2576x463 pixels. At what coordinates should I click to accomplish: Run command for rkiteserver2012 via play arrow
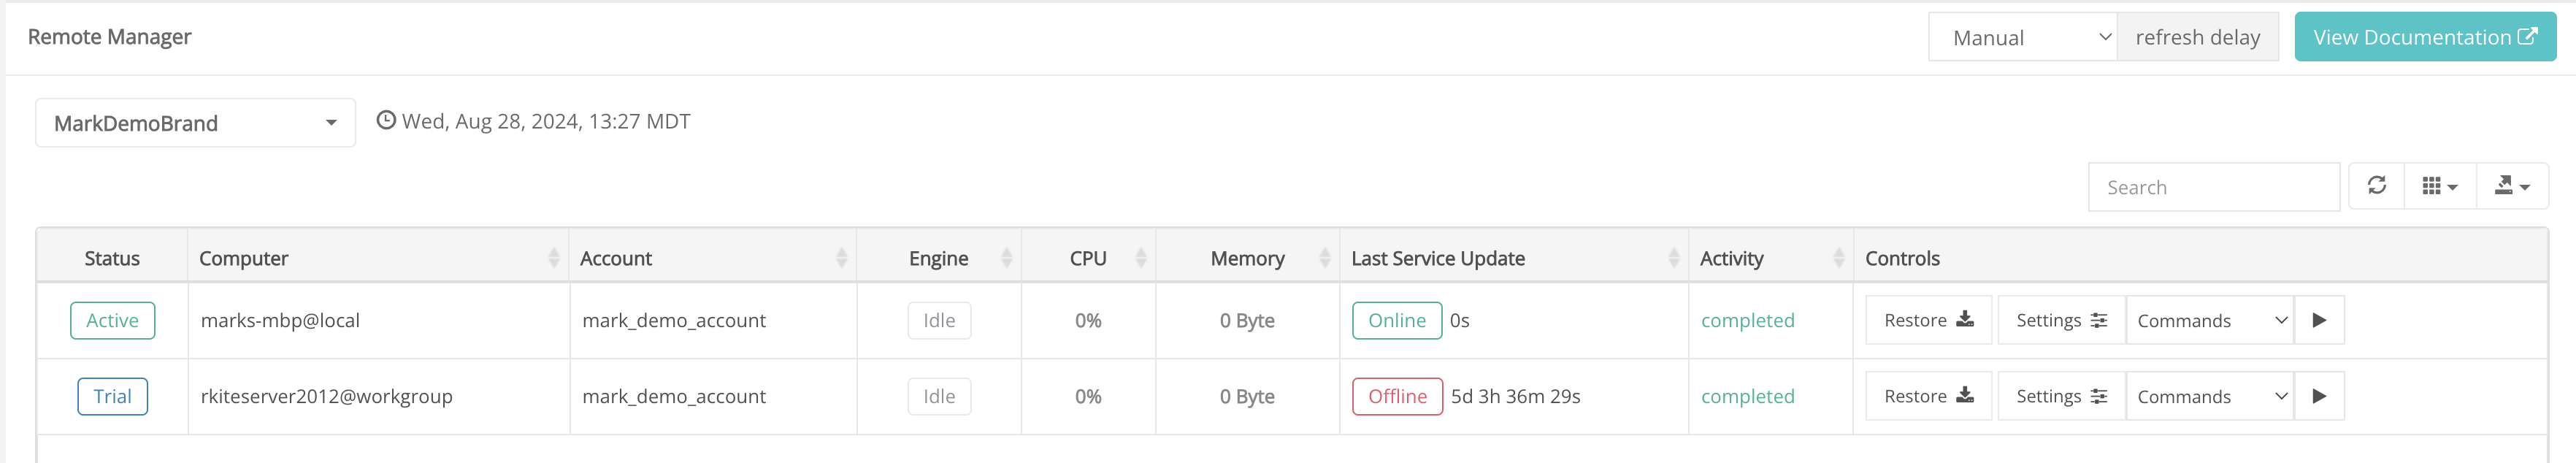(x=2319, y=395)
